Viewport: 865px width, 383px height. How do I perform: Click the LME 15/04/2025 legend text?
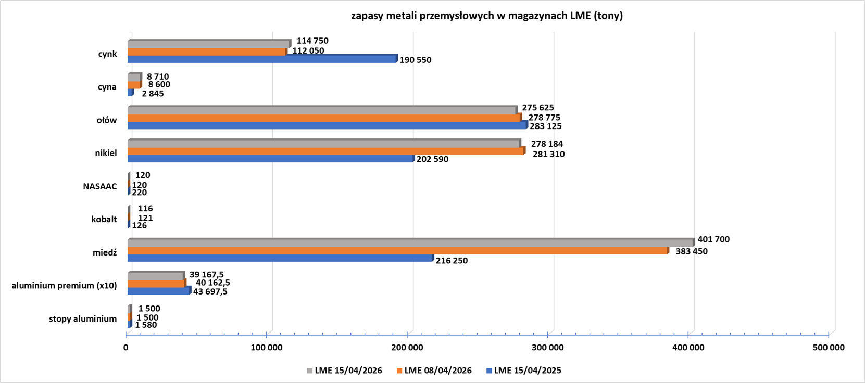pyautogui.click(x=528, y=371)
